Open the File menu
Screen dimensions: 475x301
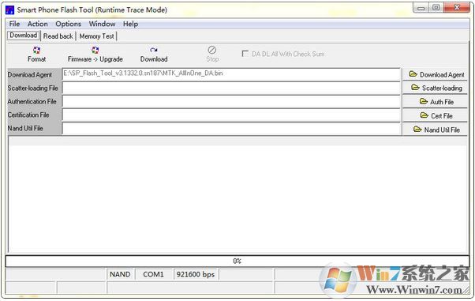tap(14, 24)
